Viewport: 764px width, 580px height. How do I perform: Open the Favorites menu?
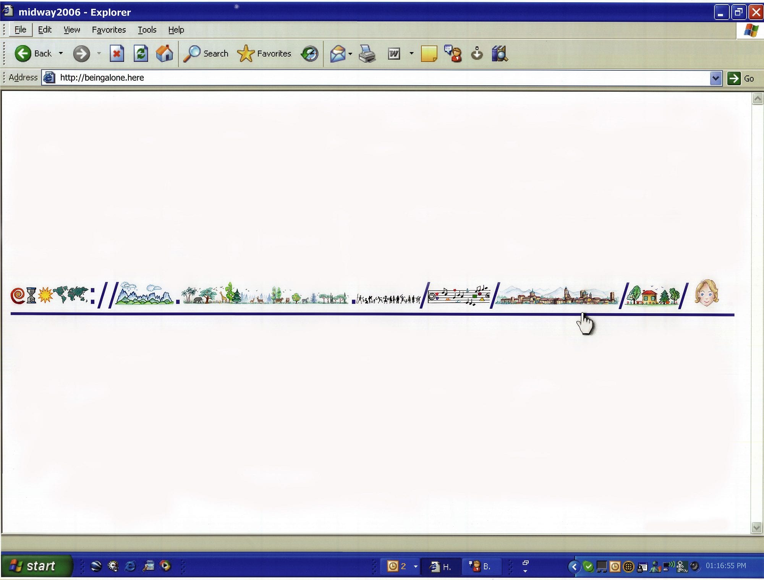(108, 30)
